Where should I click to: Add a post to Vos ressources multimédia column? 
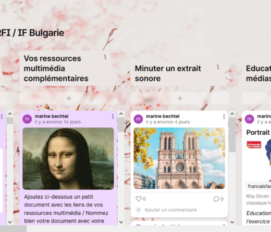click(x=69, y=98)
